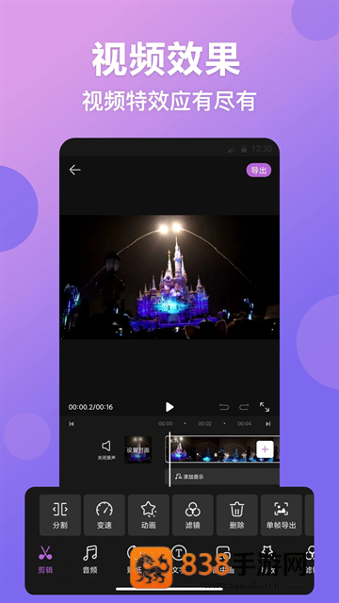339x603 pixels.
Task: Expand preview to fullscreen
Action: pyautogui.click(x=265, y=407)
